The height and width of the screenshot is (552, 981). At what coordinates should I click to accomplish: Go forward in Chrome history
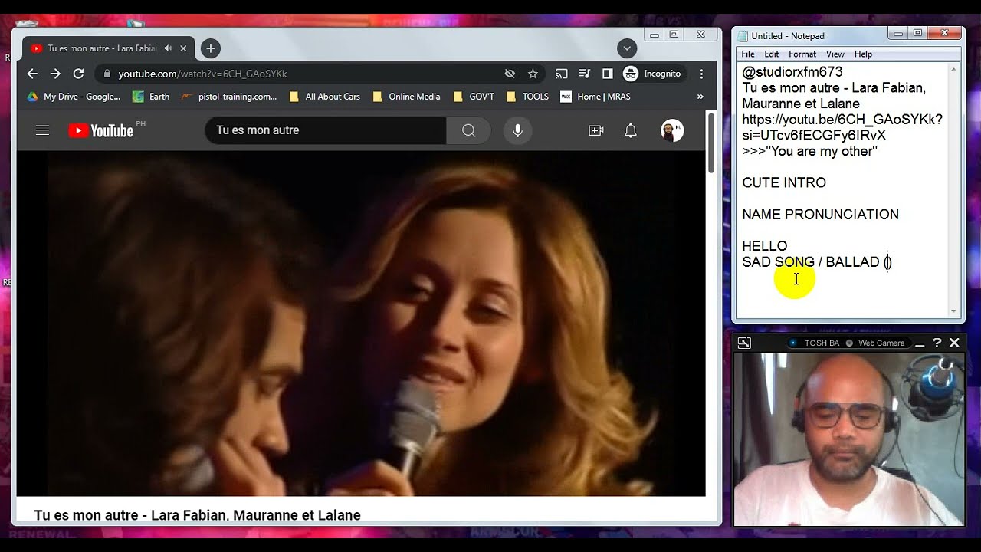pyautogui.click(x=55, y=74)
